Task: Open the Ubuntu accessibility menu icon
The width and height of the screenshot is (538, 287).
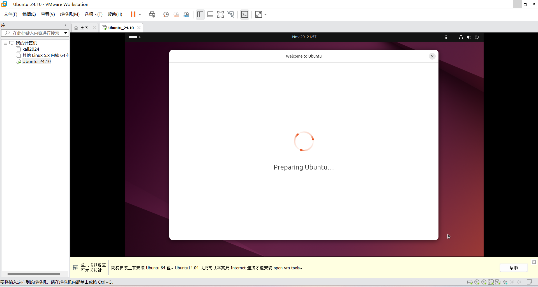Action: coord(446,37)
